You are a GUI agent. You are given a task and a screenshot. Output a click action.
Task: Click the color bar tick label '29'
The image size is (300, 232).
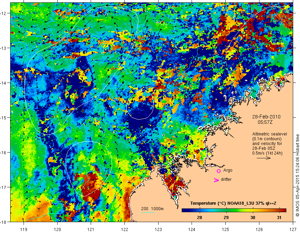[x=226, y=217]
